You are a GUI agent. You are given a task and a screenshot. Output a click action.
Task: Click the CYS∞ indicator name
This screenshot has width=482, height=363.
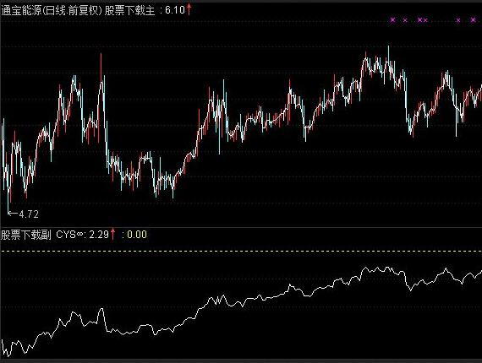click(70, 235)
